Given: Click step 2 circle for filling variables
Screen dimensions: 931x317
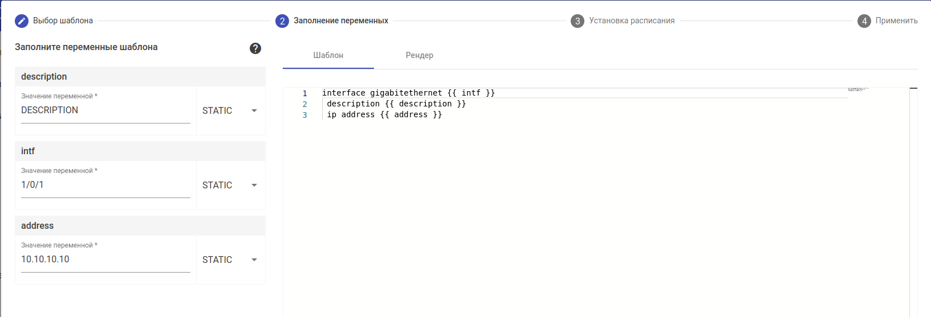Looking at the screenshot, I should 282,21.
